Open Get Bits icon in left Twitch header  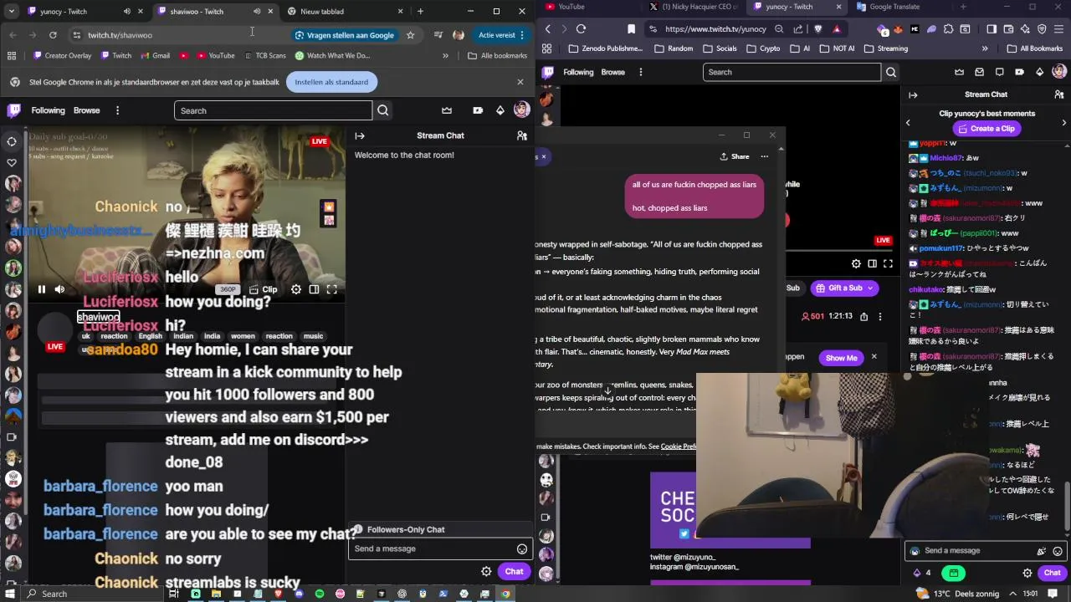pyautogui.click(x=500, y=110)
